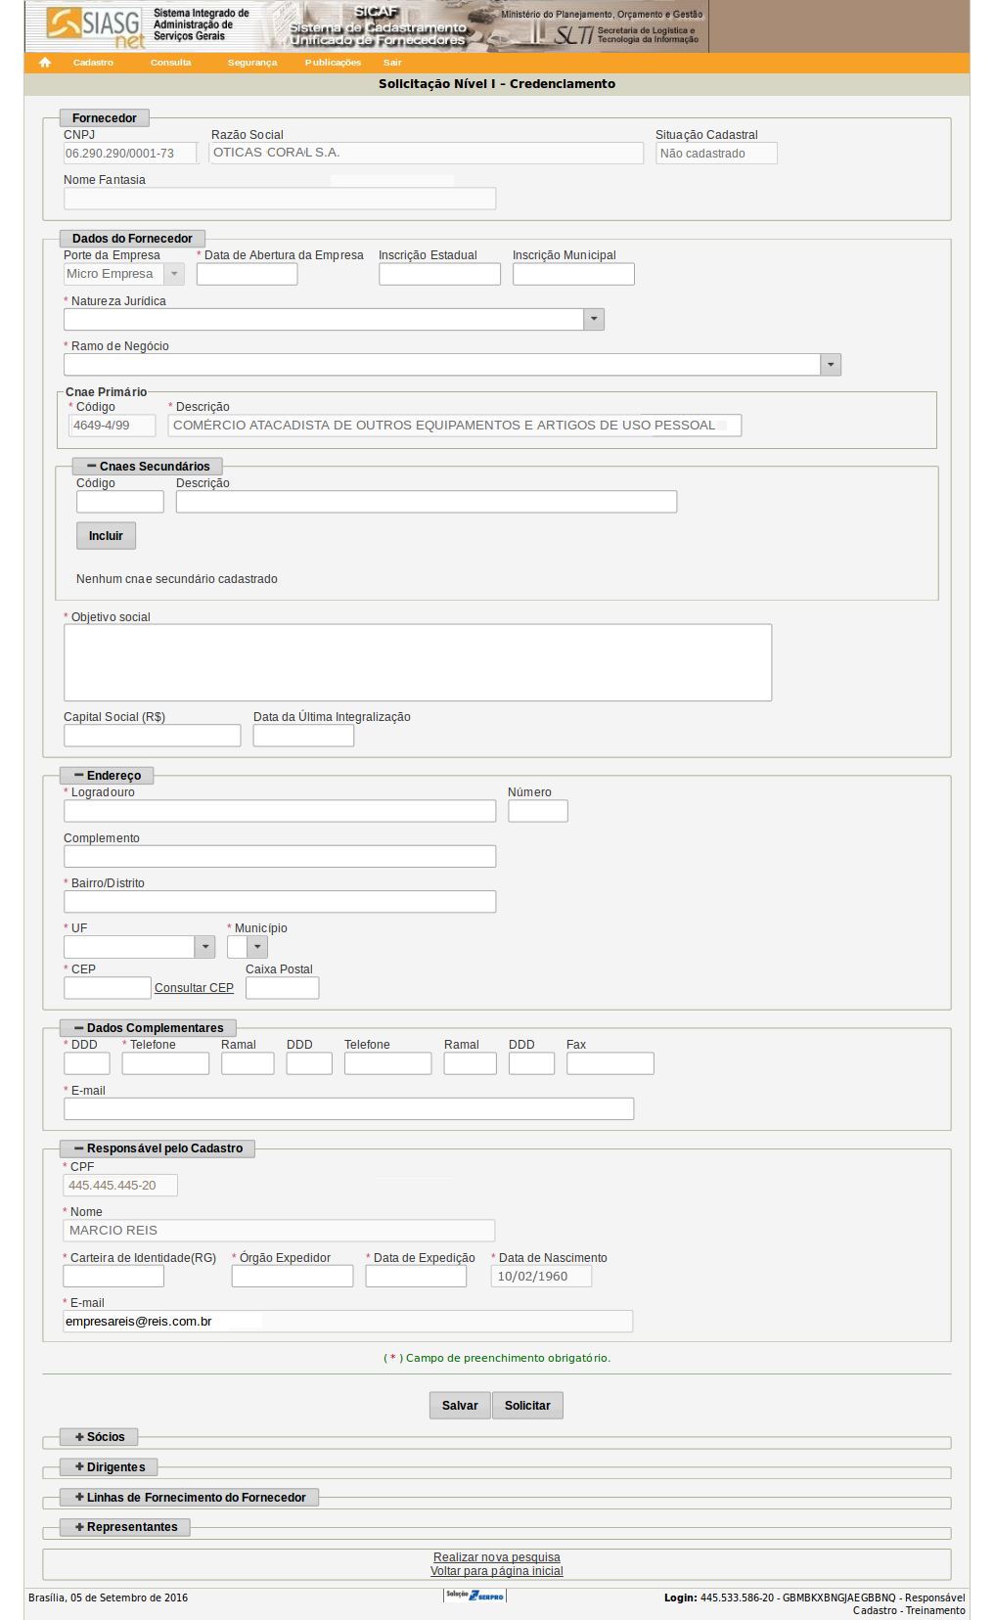Click the responsável Nome field

[x=279, y=1231]
